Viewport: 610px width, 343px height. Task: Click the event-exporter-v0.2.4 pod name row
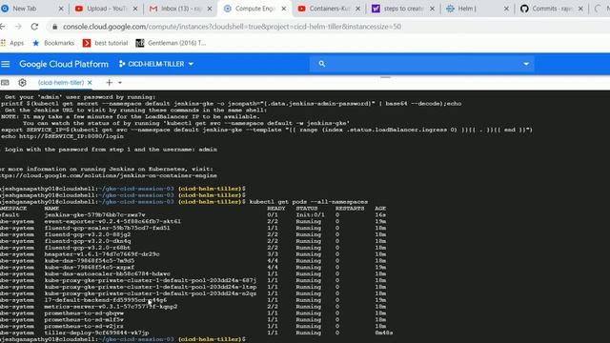112,221
